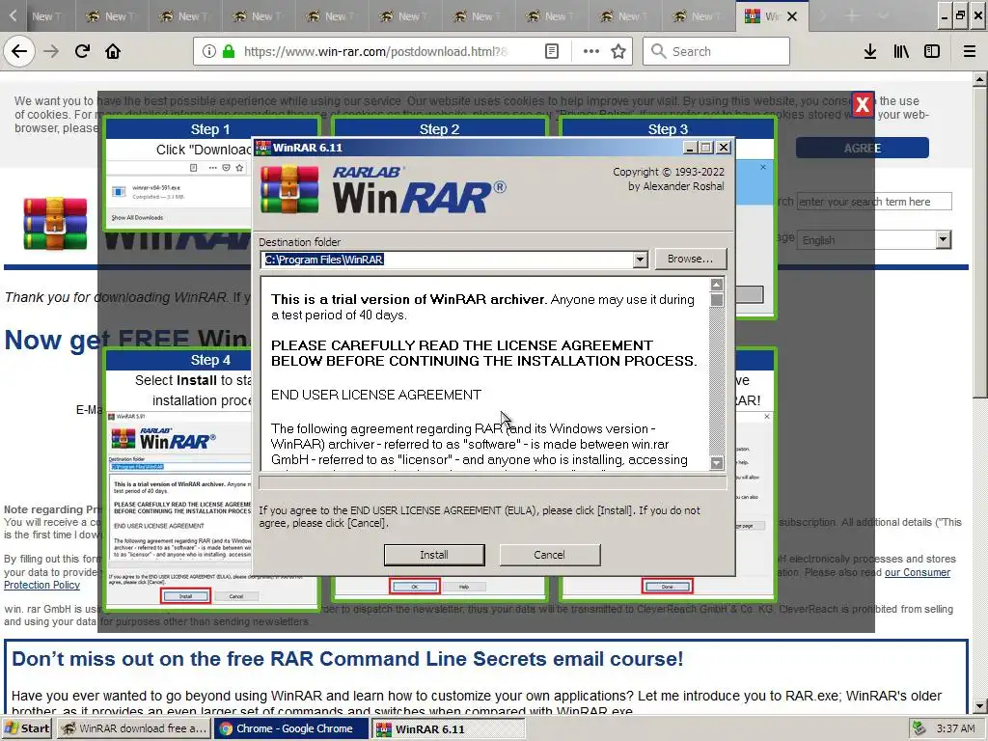This screenshot has height=741, width=988.
Task: Expand the Destination folder dropdown arrow
Action: click(x=641, y=260)
